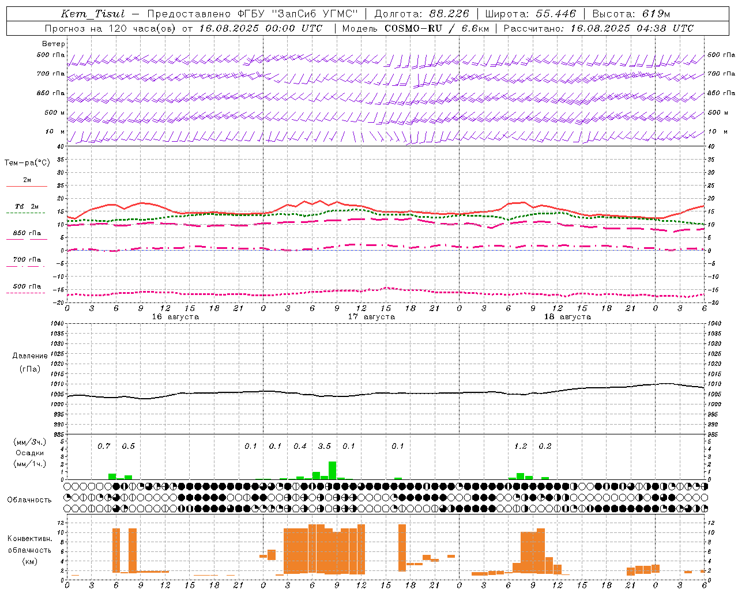Image resolution: width=738 pixels, height=590 pixels.
Task: Click the '850 гПа' temperature legend entry
Action: pos(27,233)
